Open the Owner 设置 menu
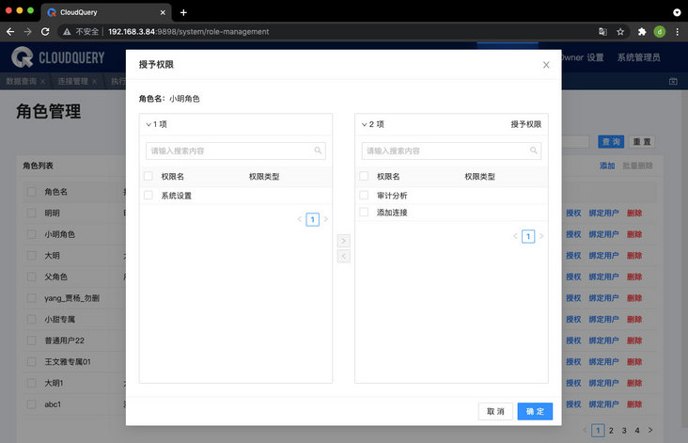This screenshot has height=443, width=688. point(582,57)
